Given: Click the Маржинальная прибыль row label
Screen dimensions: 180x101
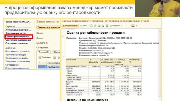Looking at the screenshot, I should (x=75, y=90).
